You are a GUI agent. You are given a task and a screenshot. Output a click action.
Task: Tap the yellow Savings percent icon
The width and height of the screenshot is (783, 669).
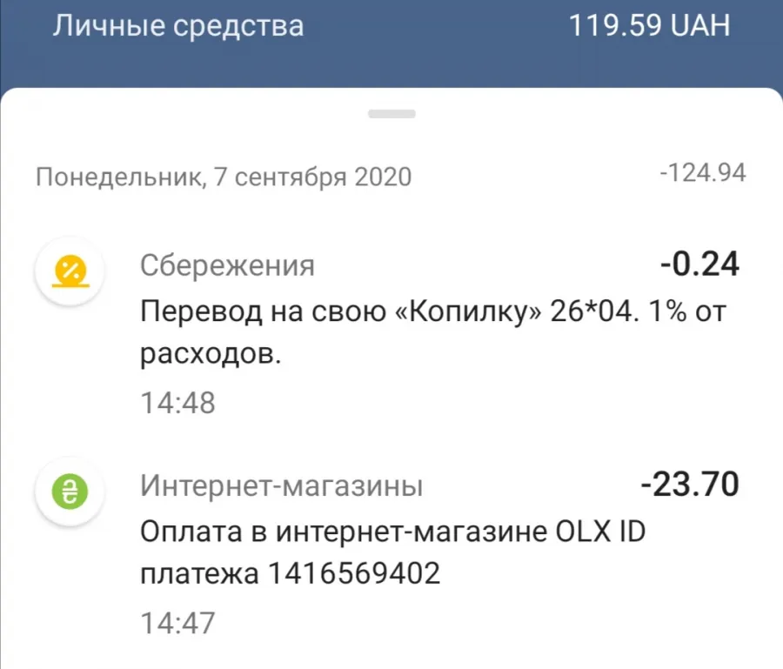(70, 271)
